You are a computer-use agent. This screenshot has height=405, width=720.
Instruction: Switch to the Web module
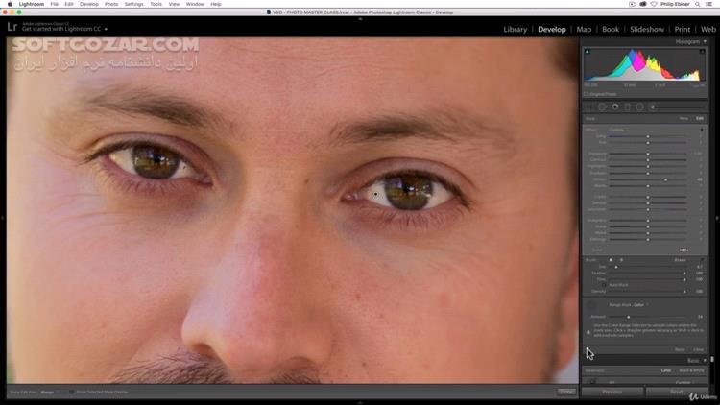click(708, 29)
